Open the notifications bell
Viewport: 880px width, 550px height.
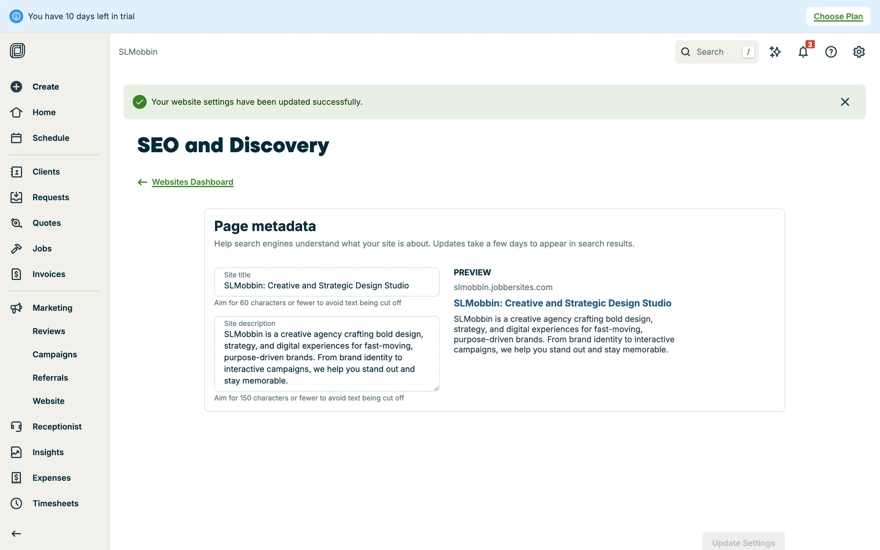click(x=803, y=52)
